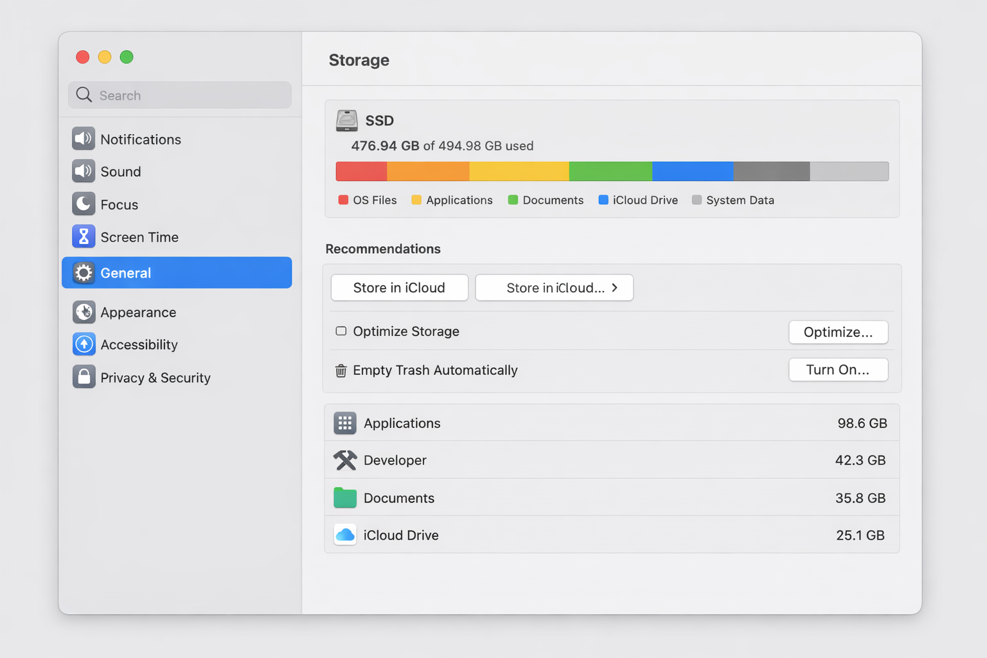Open Accessibility settings pane
The height and width of the screenshot is (658, 987).
[x=177, y=344]
